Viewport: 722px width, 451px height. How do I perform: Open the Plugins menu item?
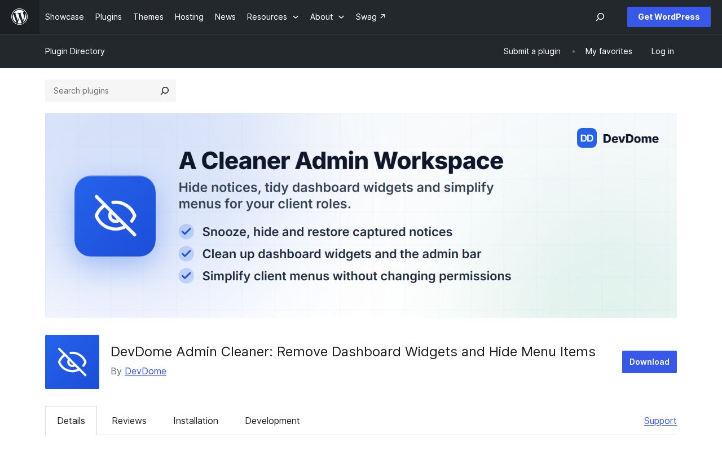108,17
